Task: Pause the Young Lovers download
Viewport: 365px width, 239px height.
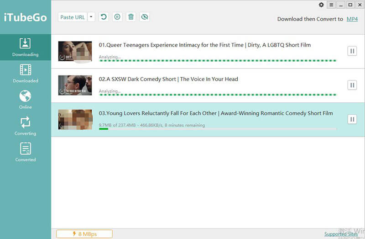Action: tap(352, 119)
